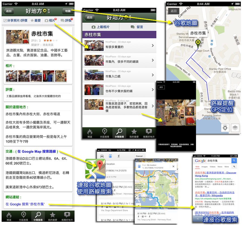
Task: Tap the map layers icon
Action: [235, 128]
